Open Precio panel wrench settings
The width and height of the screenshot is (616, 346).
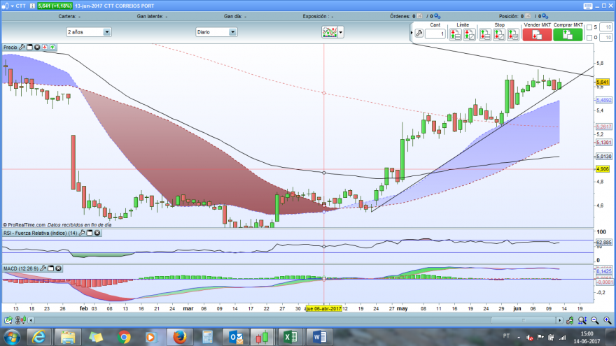(x=22, y=47)
